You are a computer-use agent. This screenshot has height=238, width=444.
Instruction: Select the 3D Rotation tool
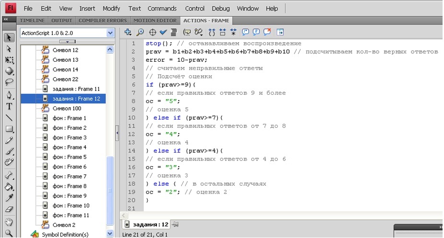pyautogui.click(x=9, y=71)
